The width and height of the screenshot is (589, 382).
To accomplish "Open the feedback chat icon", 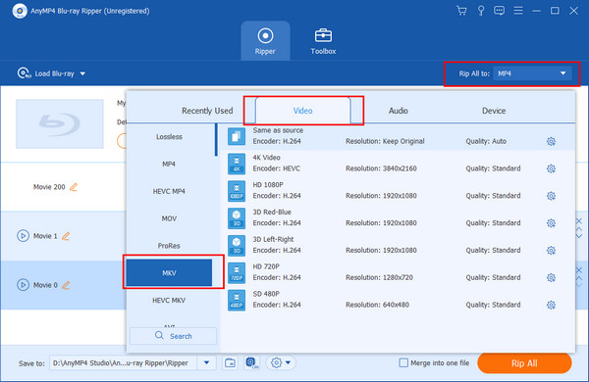I will 500,11.
